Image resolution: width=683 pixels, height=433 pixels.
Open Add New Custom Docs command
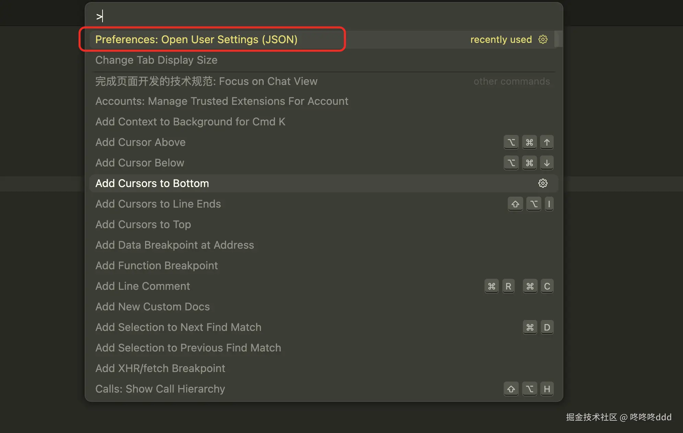tap(152, 307)
